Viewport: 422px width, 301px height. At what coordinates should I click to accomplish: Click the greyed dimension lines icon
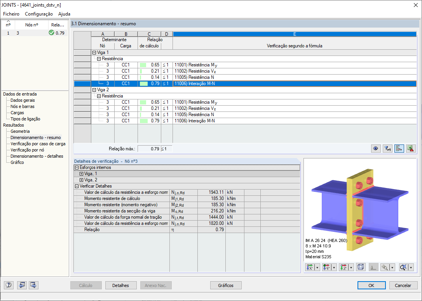373,267
